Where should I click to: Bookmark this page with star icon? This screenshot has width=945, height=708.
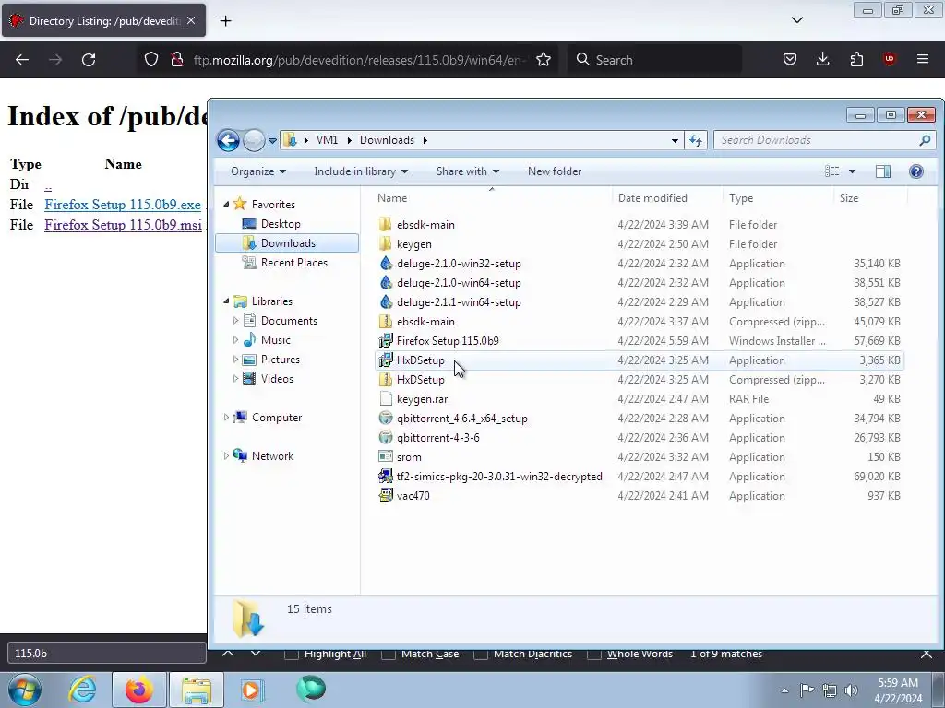(544, 60)
